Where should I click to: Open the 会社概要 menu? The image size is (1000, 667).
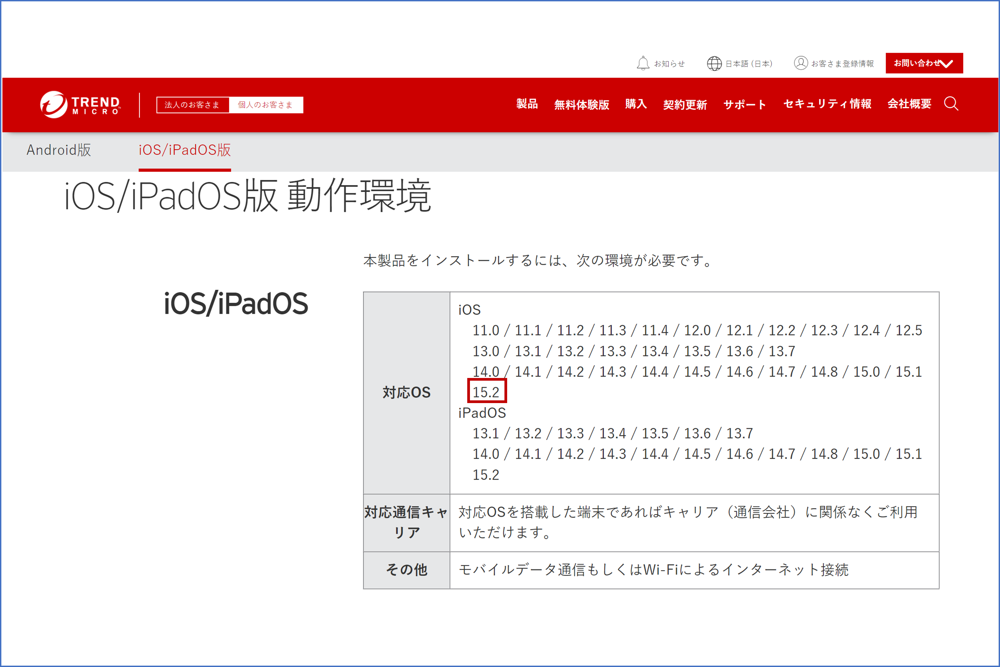[x=909, y=104]
